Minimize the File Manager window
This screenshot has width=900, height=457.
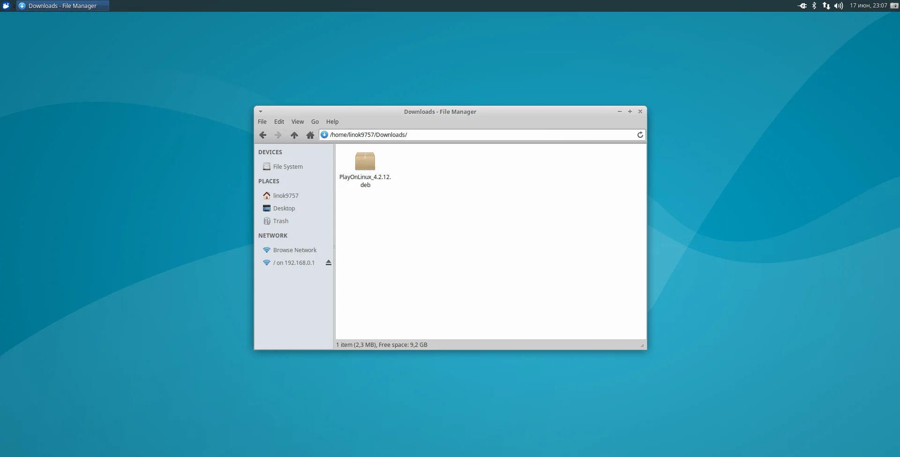click(x=620, y=112)
